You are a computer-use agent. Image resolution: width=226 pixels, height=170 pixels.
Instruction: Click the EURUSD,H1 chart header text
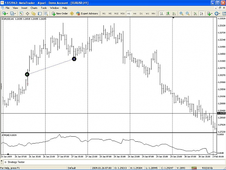(24, 19)
